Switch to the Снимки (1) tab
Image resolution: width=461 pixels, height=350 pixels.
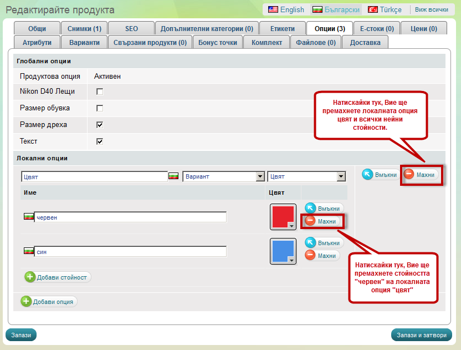pos(84,28)
